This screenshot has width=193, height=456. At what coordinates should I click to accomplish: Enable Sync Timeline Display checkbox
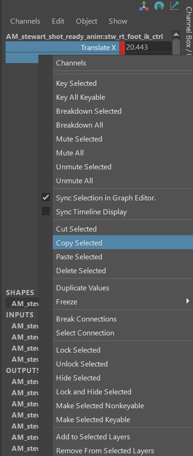pos(45,212)
